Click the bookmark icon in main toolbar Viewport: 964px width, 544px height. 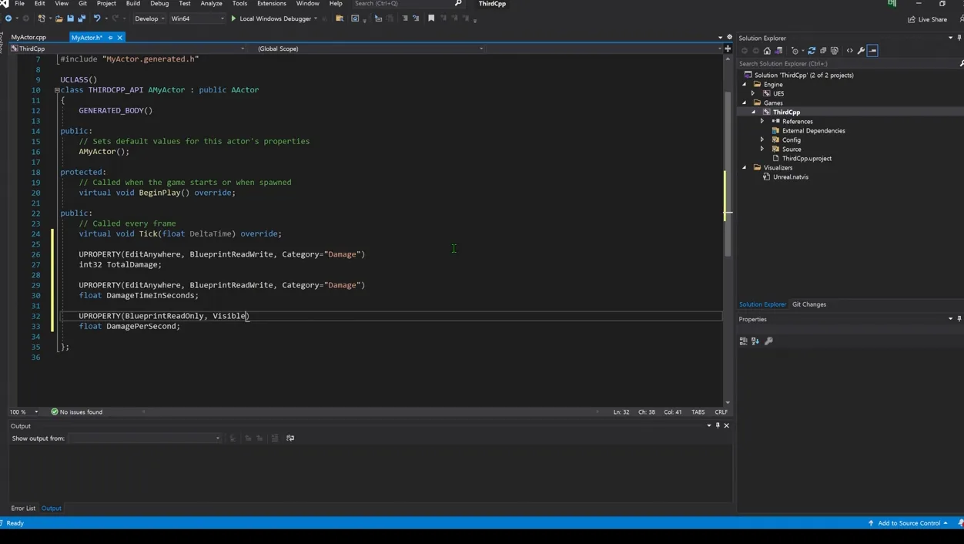coord(431,18)
